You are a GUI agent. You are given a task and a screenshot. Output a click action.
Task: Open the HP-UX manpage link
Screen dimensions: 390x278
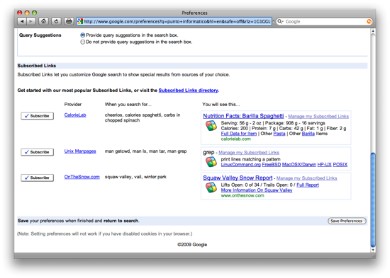324,165
